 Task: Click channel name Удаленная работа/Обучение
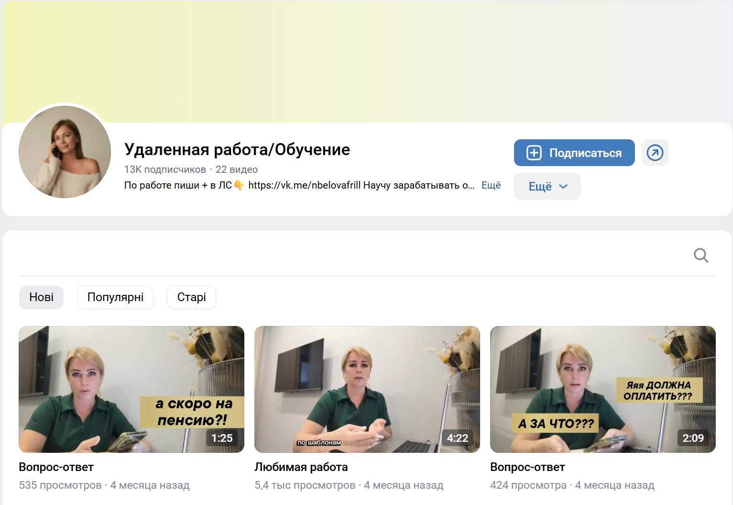[x=237, y=149]
